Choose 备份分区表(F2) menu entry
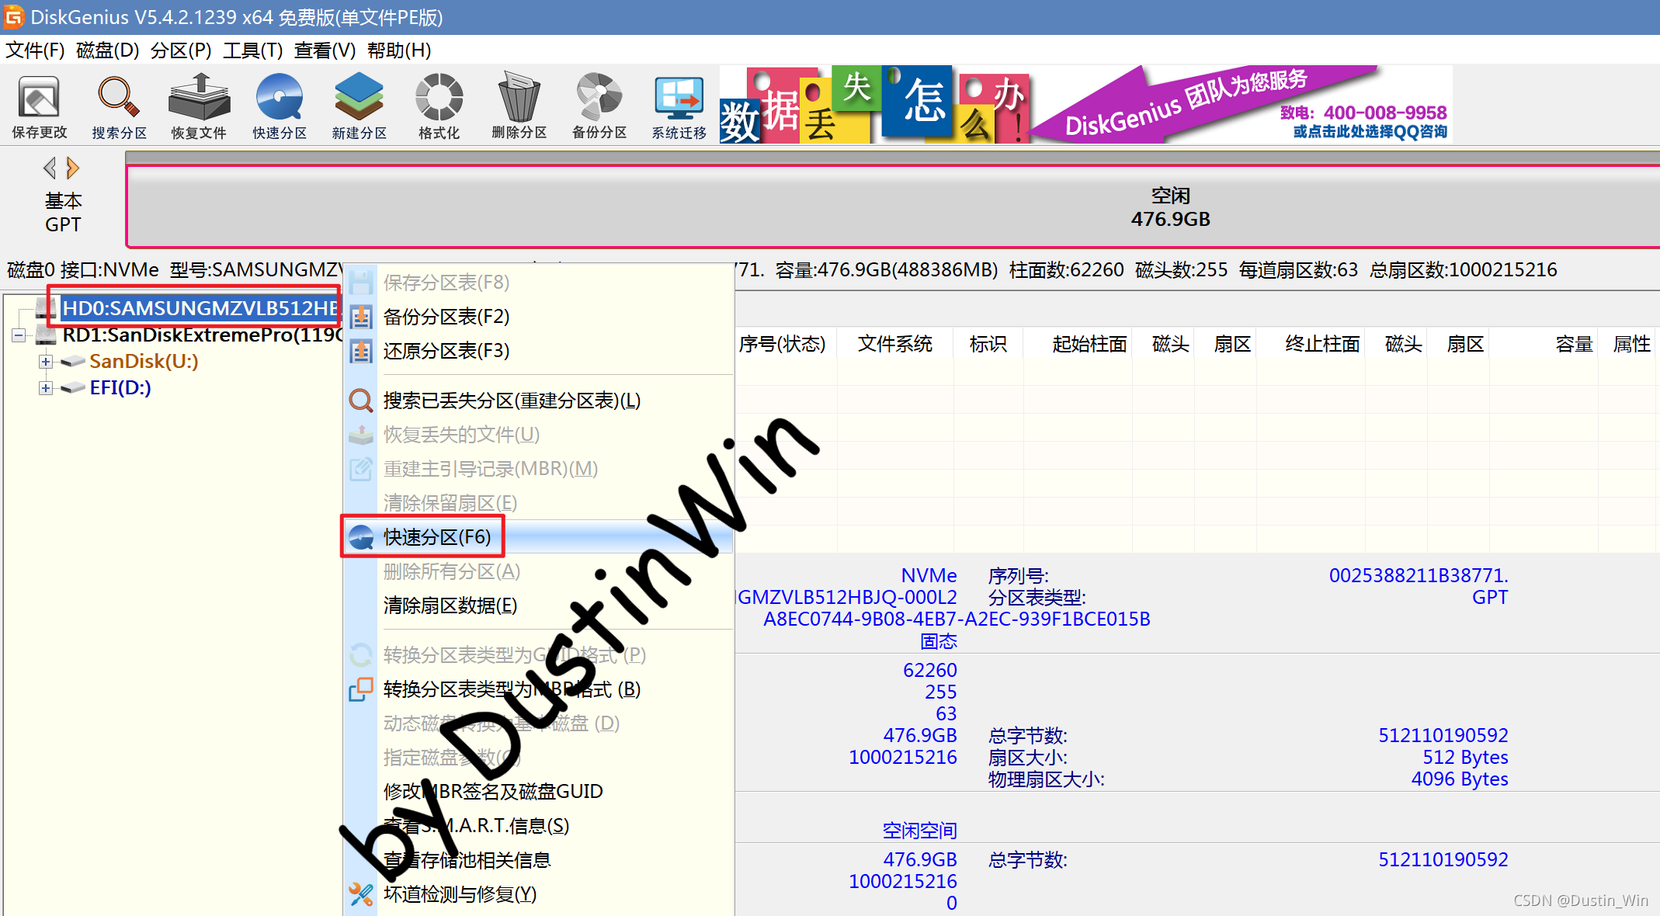This screenshot has width=1660, height=916. point(539,317)
